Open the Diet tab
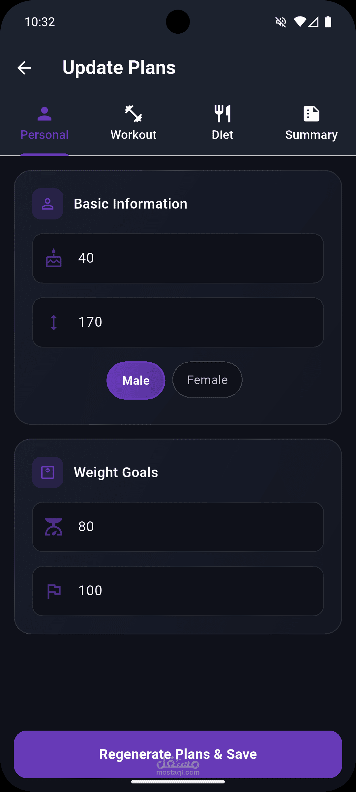Screen dimensions: 356x792 pos(222,123)
